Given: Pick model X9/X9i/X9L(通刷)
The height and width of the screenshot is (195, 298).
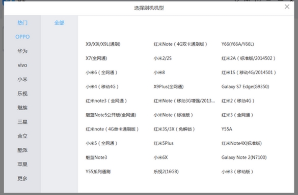Looking at the screenshot, I should pos(103,44).
